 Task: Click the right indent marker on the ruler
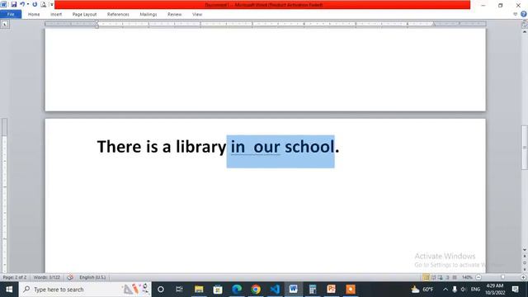click(x=434, y=25)
